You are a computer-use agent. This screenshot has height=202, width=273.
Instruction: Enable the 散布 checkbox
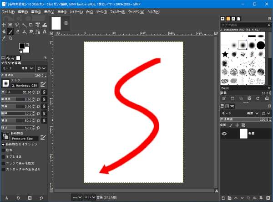click(4, 150)
